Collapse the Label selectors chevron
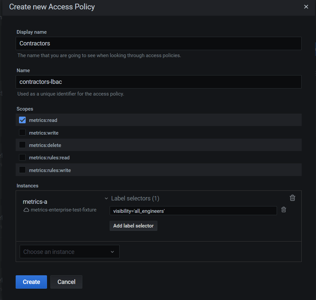Image resolution: width=316 pixels, height=300 pixels. [106, 198]
